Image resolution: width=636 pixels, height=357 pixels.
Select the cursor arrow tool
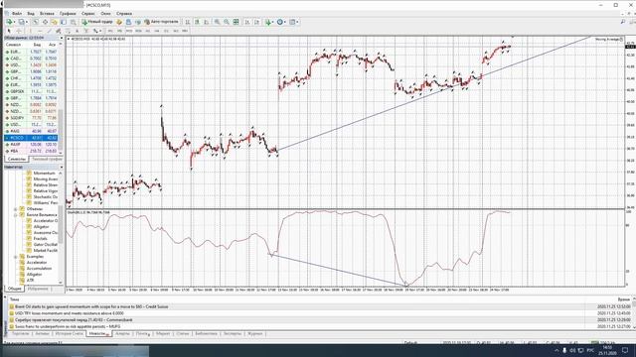[x=9, y=31]
